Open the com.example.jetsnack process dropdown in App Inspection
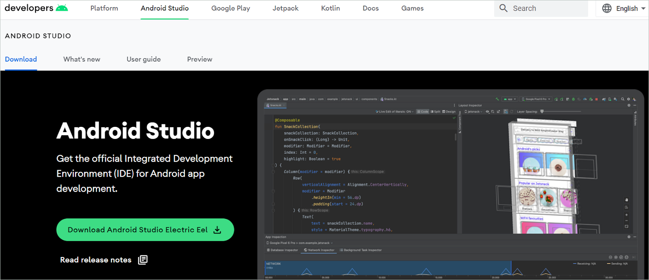 [x=300, y=243]
